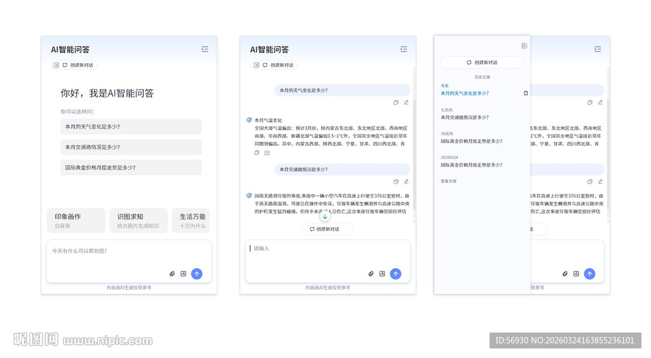The width and height of the screenshot is (651, 358).
Task: Click image upload icon in middle chat panel
Action: 382,274
